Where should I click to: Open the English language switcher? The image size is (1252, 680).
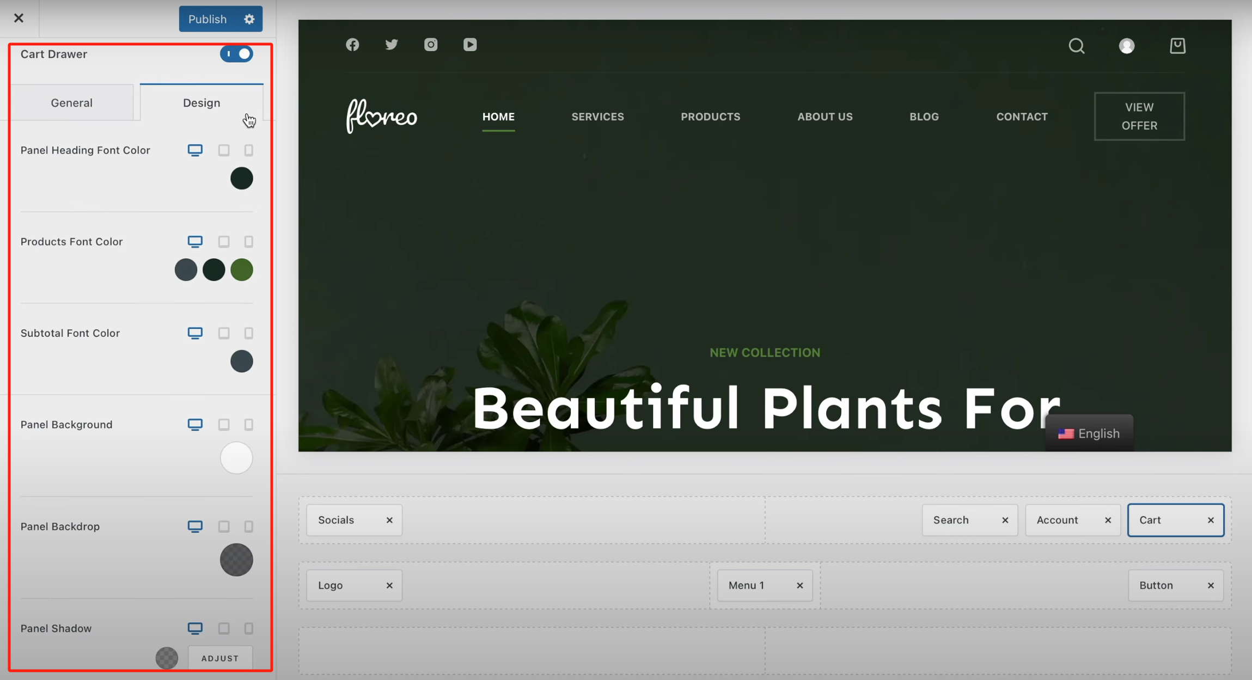point(1089,433)
